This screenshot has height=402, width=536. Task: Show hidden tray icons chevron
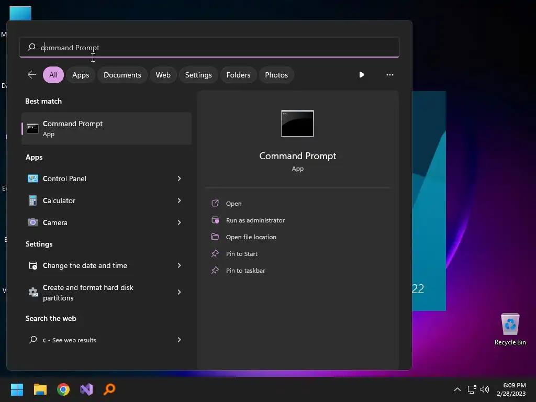coord(457,389)
